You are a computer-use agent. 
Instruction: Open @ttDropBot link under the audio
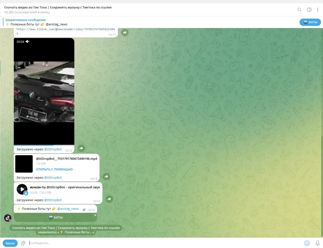tap(53, 200)
